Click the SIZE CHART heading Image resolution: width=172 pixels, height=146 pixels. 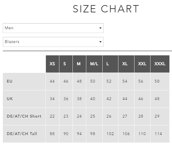coord(106,9)
